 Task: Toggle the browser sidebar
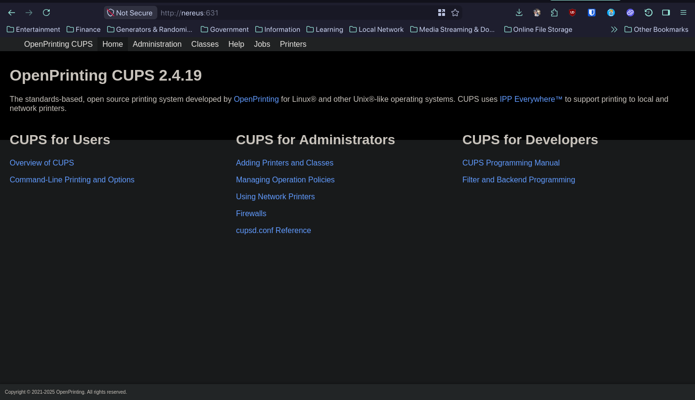point(666,13)
